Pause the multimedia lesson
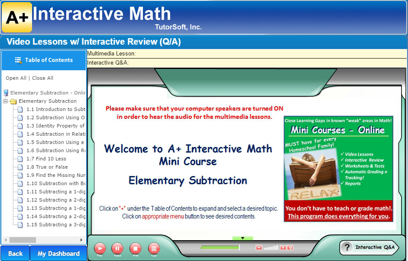 coord(117,248)
